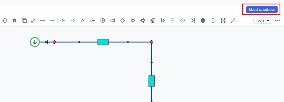Select the double-headed arrow tool
284x102 pixels.
[x=52, y=21]
